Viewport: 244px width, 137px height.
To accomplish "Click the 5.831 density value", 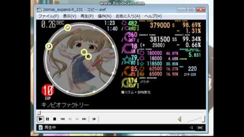I will [194, 55].
